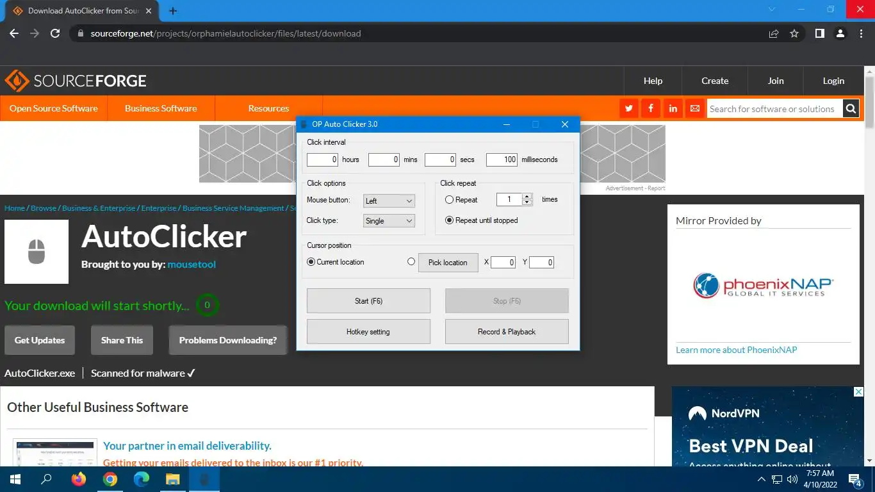Open the Business Software menu
The image size is (875, 492).
point(161,108)
